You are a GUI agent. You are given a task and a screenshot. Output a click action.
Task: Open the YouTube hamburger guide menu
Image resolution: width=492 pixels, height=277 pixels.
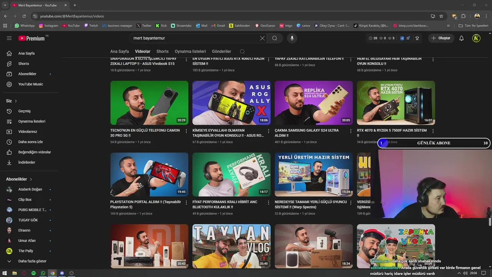tap(9, 38)
